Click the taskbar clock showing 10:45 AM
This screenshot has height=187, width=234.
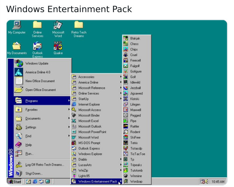[218, 182]
